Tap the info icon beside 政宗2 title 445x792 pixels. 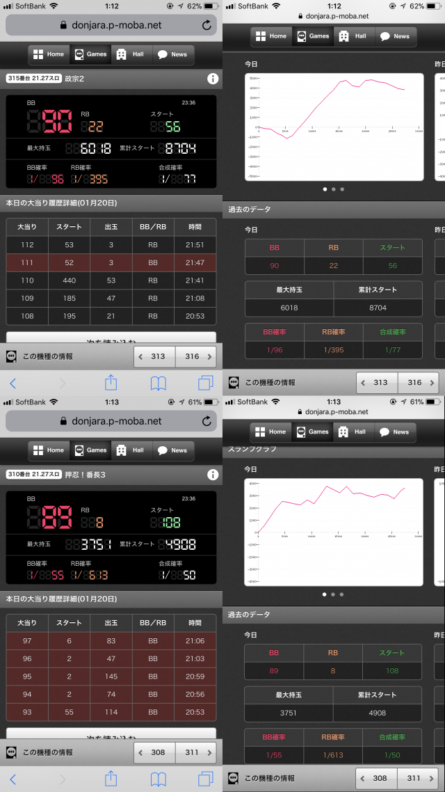pos(213,79)
